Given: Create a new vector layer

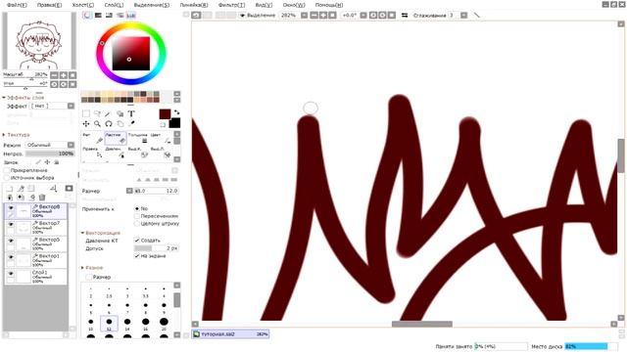Looking at the screenshot, I should [x=21, y=189].
